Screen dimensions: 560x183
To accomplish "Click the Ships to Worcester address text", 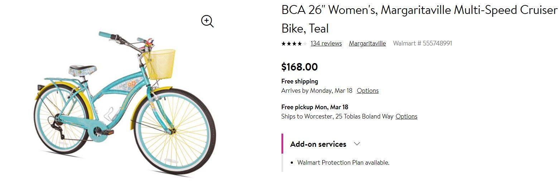I will coord(337,116).
